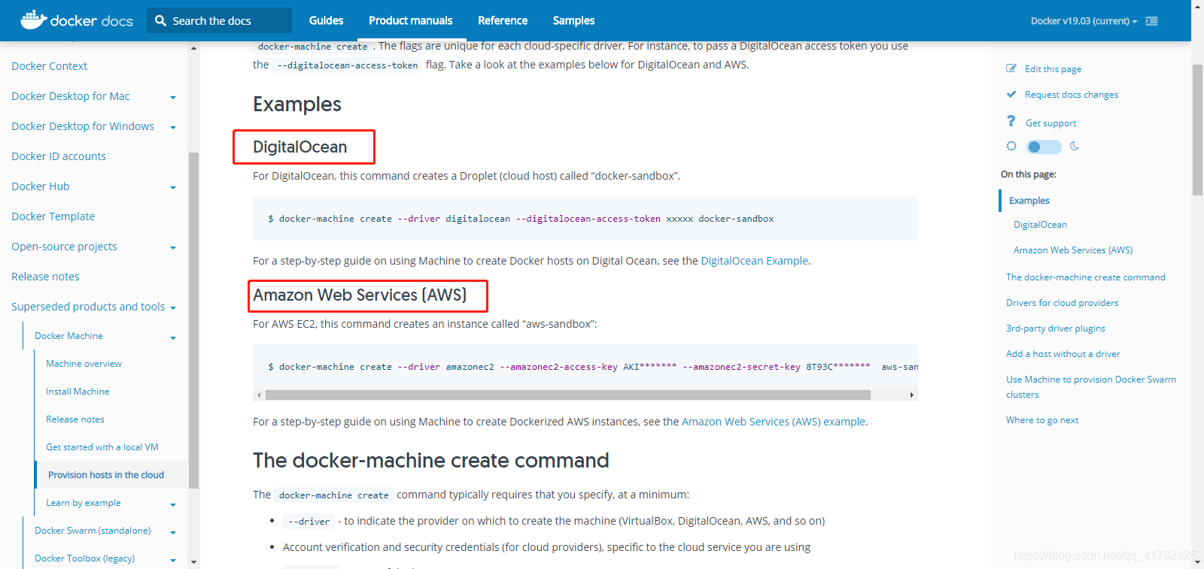
Task: Expand Docker Desktop for Mac arrow
Action: pyautogui.click(x=173, y=97)
